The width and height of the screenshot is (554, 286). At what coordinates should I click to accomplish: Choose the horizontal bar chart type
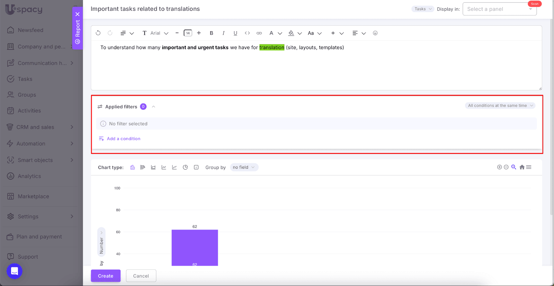point(143,167)
